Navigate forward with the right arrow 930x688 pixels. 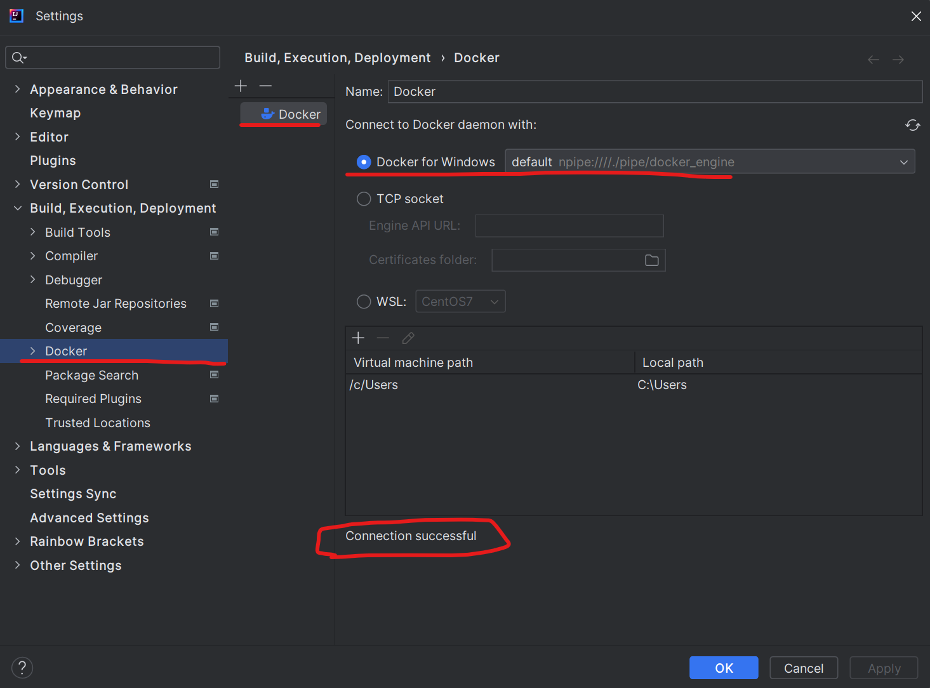point(898,59)
